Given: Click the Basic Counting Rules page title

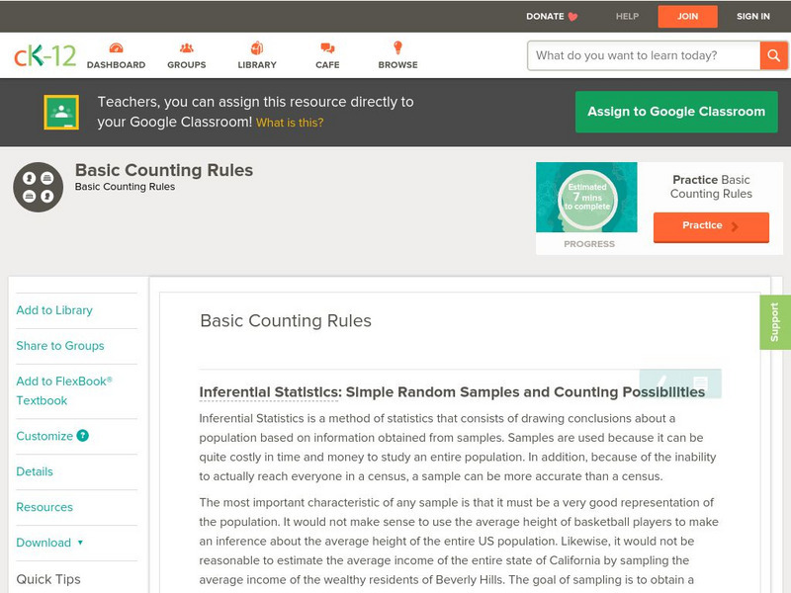Looking at the screenshot, I should (164, 170).
